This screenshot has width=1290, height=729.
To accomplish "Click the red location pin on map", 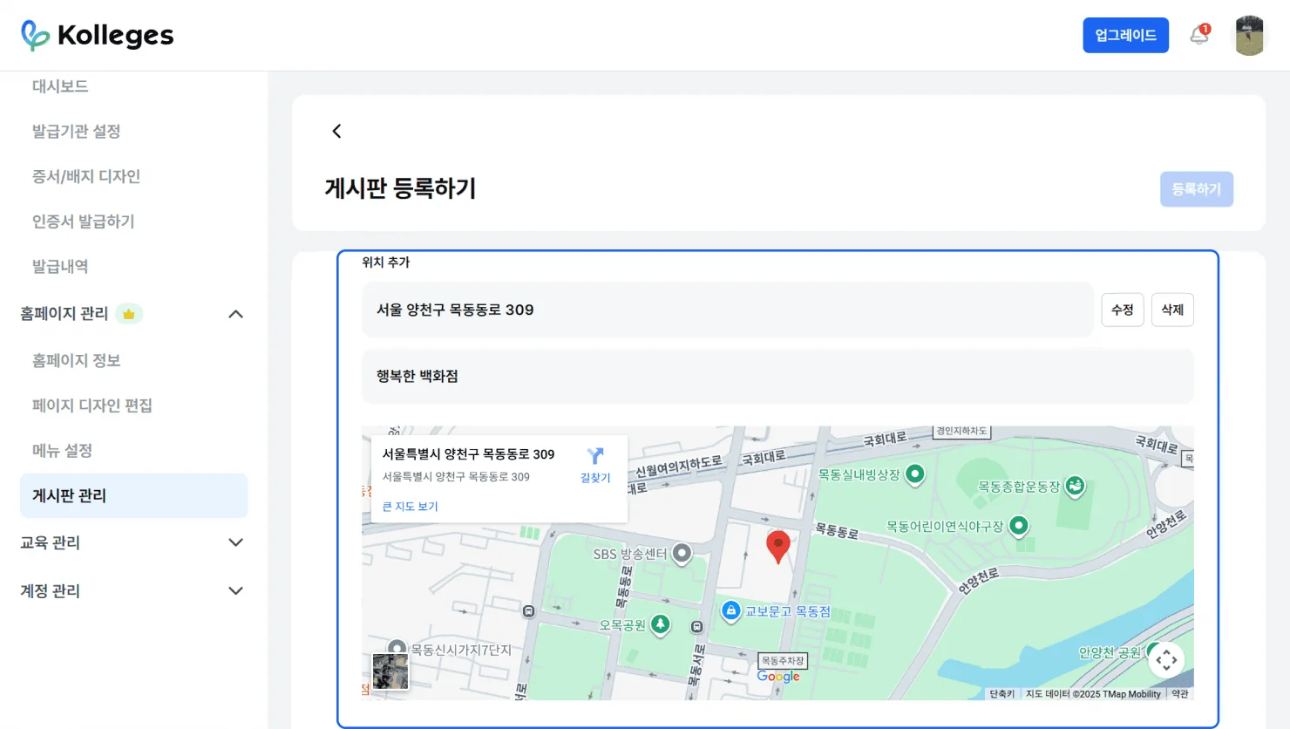I will (x=778, y=547).
